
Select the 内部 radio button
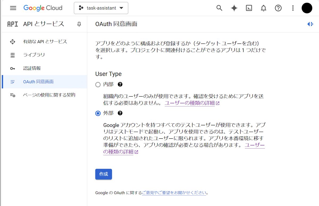pos(98,85)
